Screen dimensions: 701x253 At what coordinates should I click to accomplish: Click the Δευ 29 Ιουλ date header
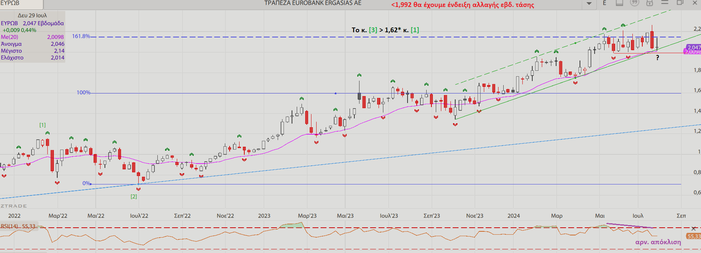pyautogui.click(x=32, y=15)
